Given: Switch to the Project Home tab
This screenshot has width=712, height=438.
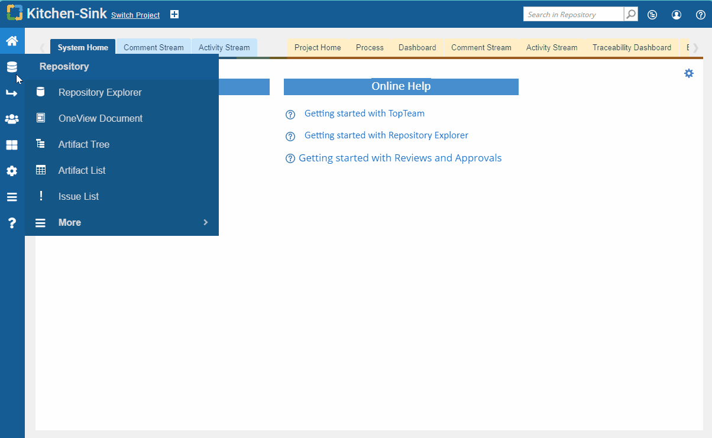Looking at the screenshot, I should pos(318,47).
